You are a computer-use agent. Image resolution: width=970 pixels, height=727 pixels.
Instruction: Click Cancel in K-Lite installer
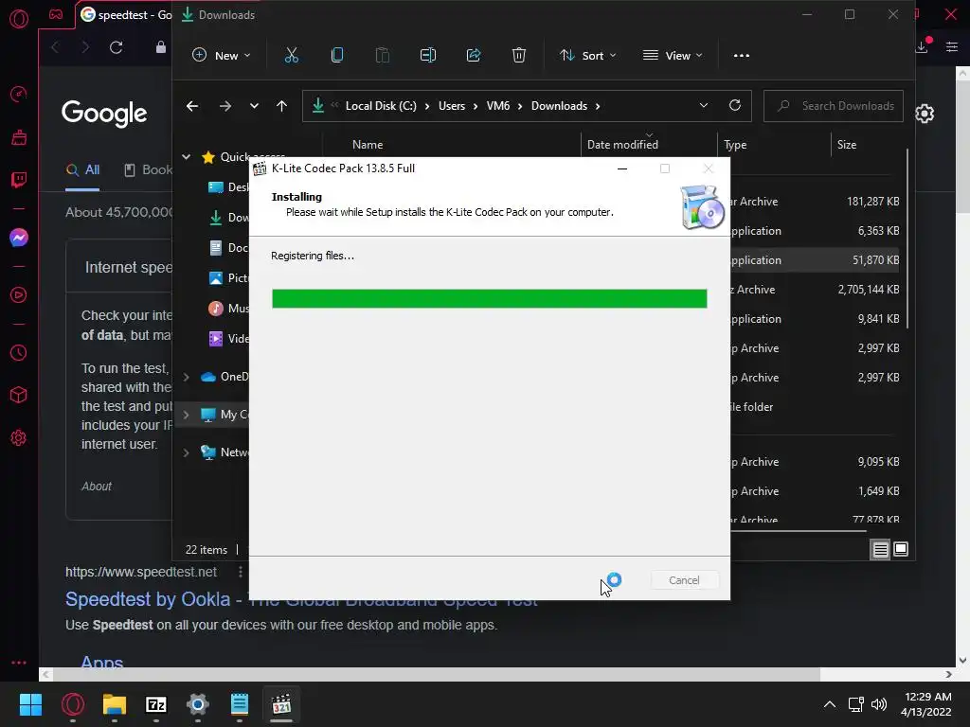point(684,580)
